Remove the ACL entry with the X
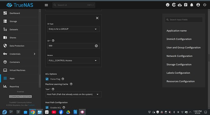 (x=97, y=18)
